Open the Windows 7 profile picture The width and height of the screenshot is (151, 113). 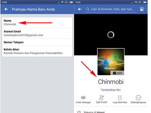point(111,62)
